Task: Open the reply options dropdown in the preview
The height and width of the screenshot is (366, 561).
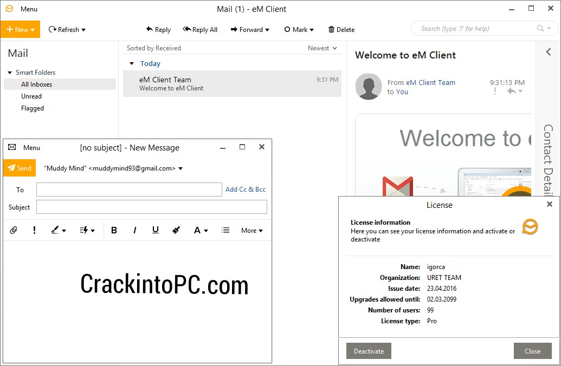Action: [520, 91]
